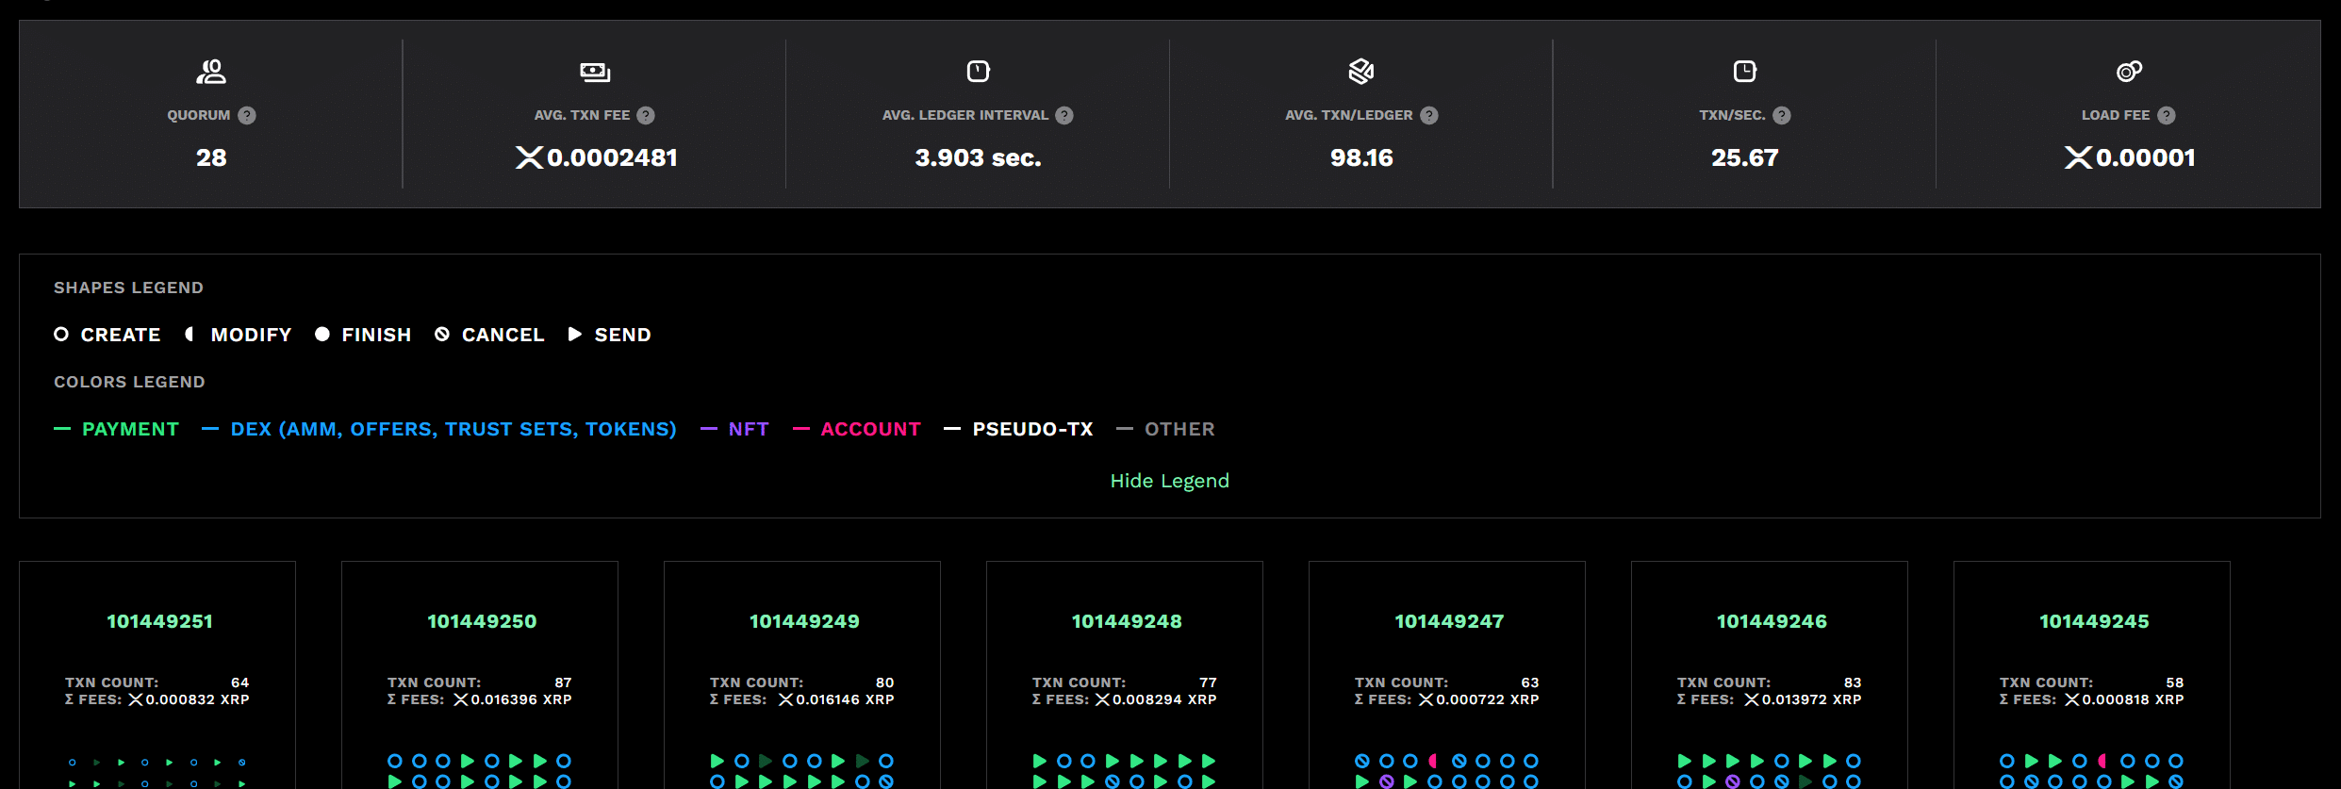Click the Avg. Ledger Interval help icon
The height and width of the screenshot is (789, 2341).
pos(1064,115)
